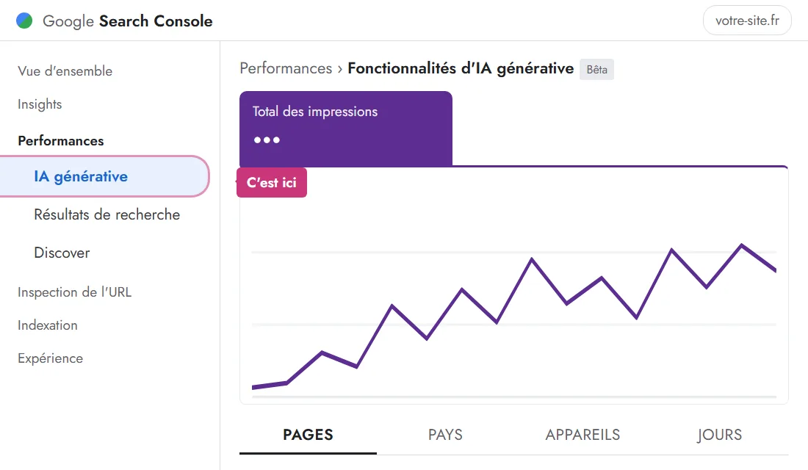The width and height of the screenshot is (808, 470).
Task: Click the Google Search Console logo icon
Action: click(24, 21)
